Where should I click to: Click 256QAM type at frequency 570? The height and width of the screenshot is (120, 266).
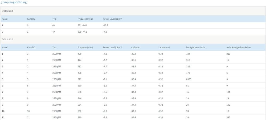(x=56, y=117)
